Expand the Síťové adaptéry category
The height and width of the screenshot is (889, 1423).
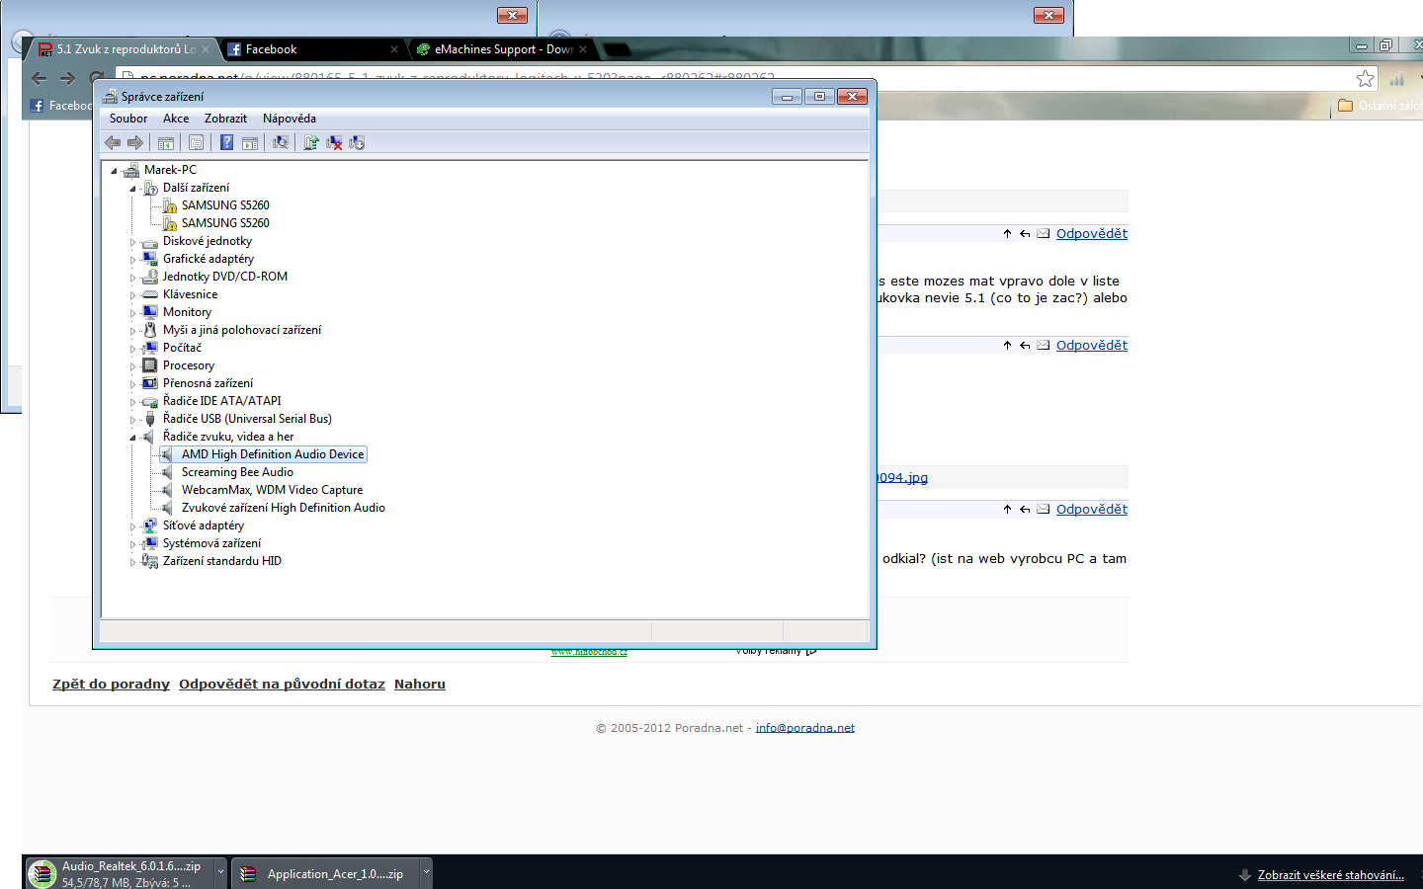[x=132, y=526]
